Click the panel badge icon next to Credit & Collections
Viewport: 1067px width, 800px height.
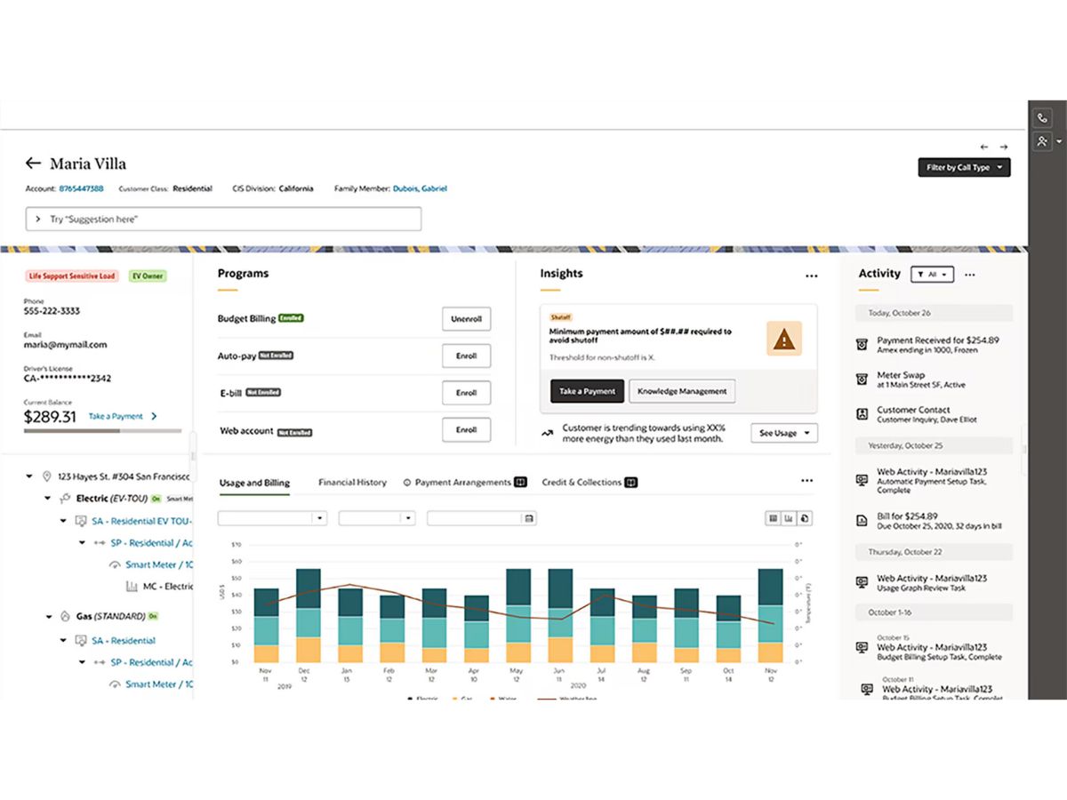[x=630, y=483]
